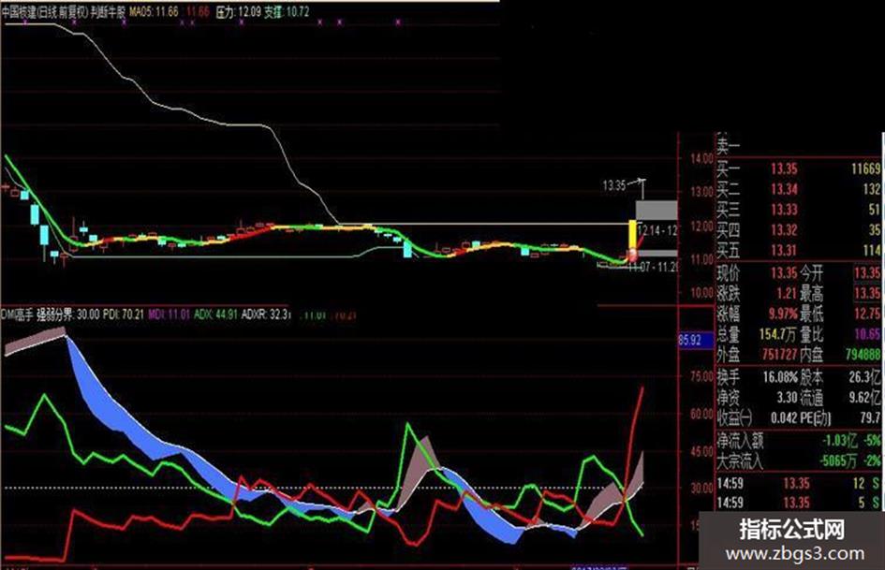Click the 现价 current price value
This screenshot has width=885, height=570.
pyautogui.click(x=785, y=273)
